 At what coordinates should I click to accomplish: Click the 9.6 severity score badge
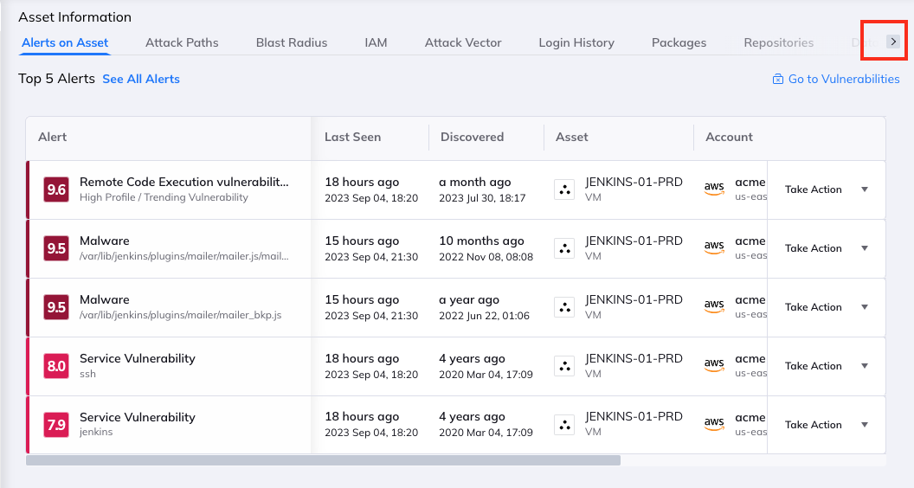tap(56, 189)
